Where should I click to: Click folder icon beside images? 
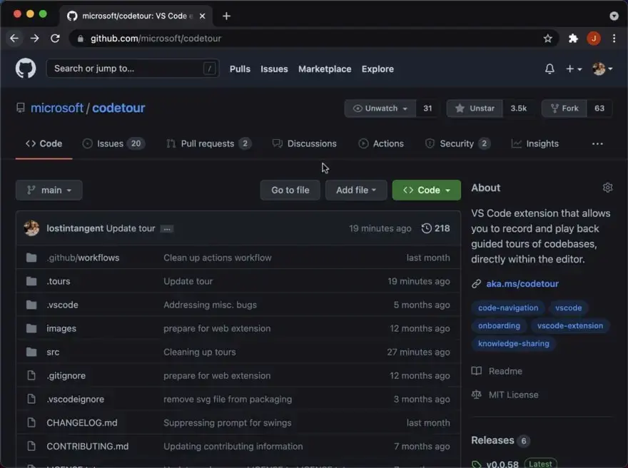[x=31, y=329]
